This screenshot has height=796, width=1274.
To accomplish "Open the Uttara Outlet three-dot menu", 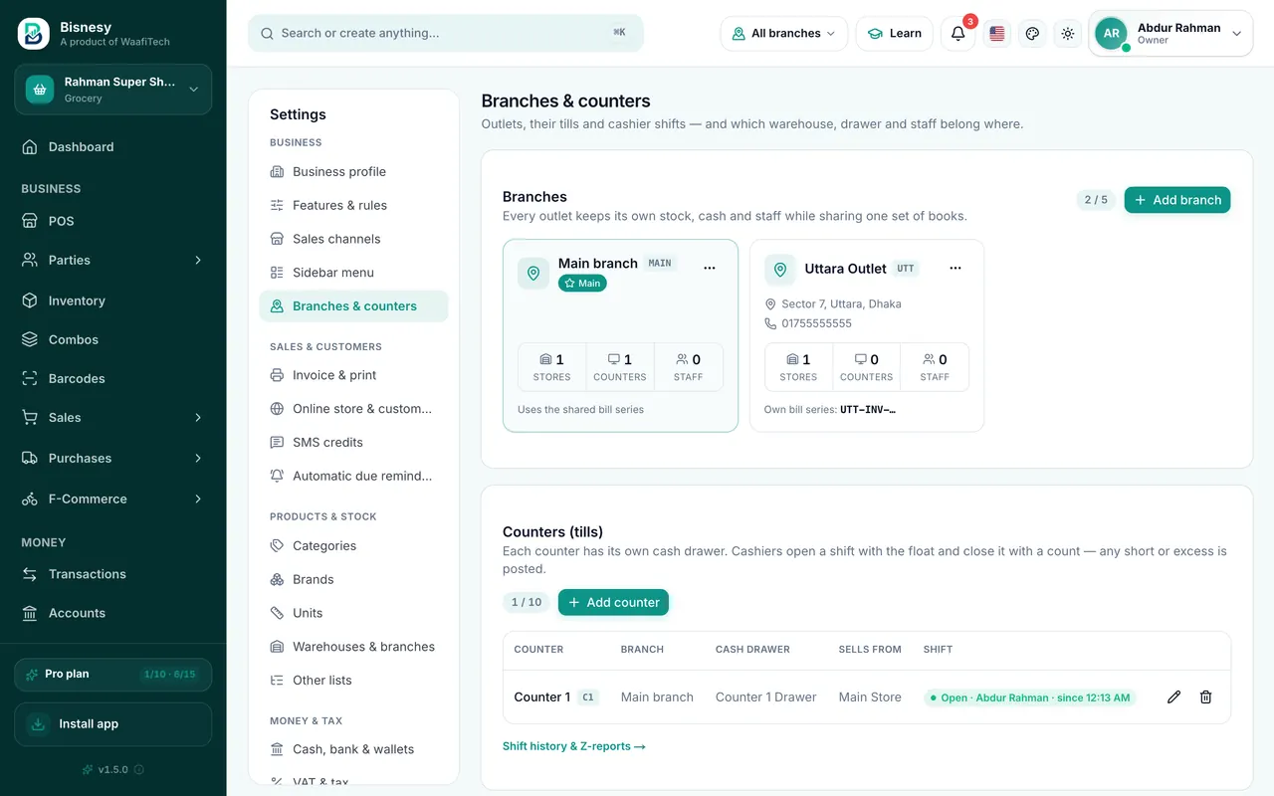I will tap(955, 268).
